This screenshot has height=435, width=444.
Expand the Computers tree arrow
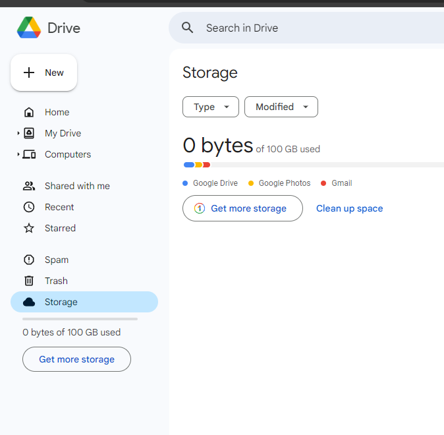coord(18,154)
